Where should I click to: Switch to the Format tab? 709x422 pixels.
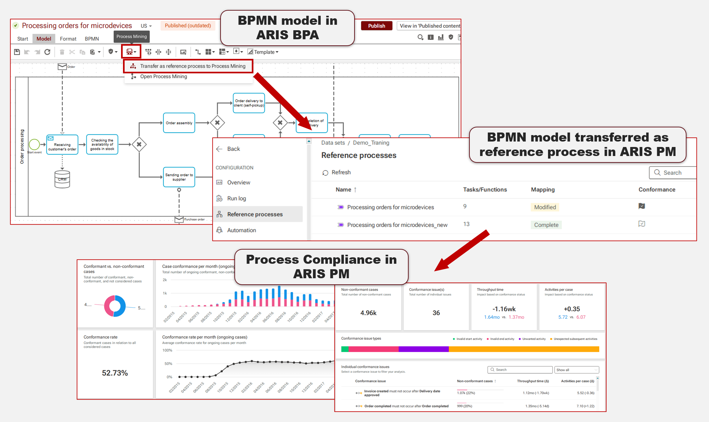point(68,39)
